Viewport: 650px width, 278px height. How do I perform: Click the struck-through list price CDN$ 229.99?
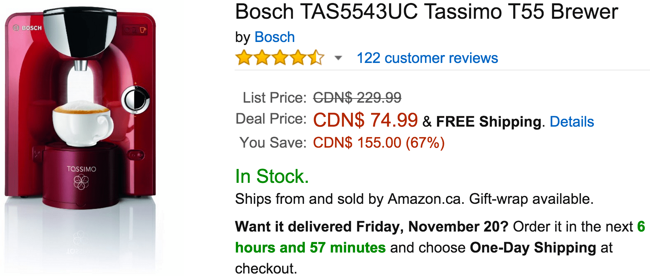[357, 98]
